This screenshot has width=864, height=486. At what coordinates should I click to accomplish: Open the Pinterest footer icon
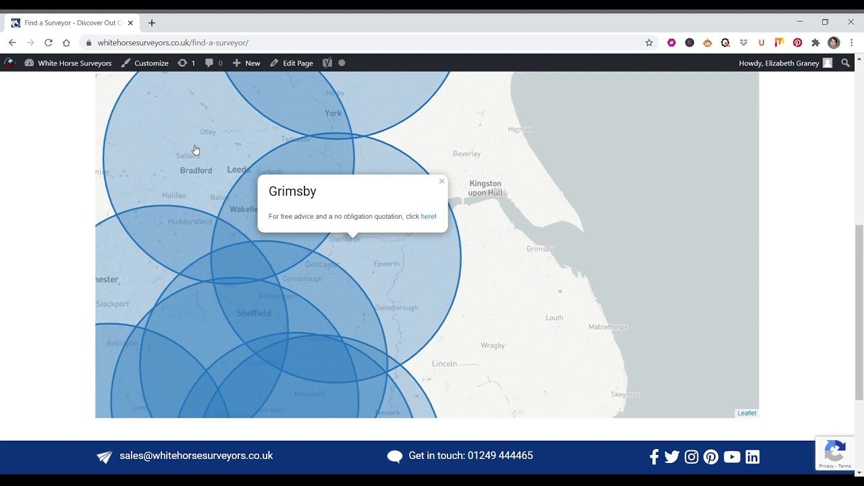click(x=711, y=457)
